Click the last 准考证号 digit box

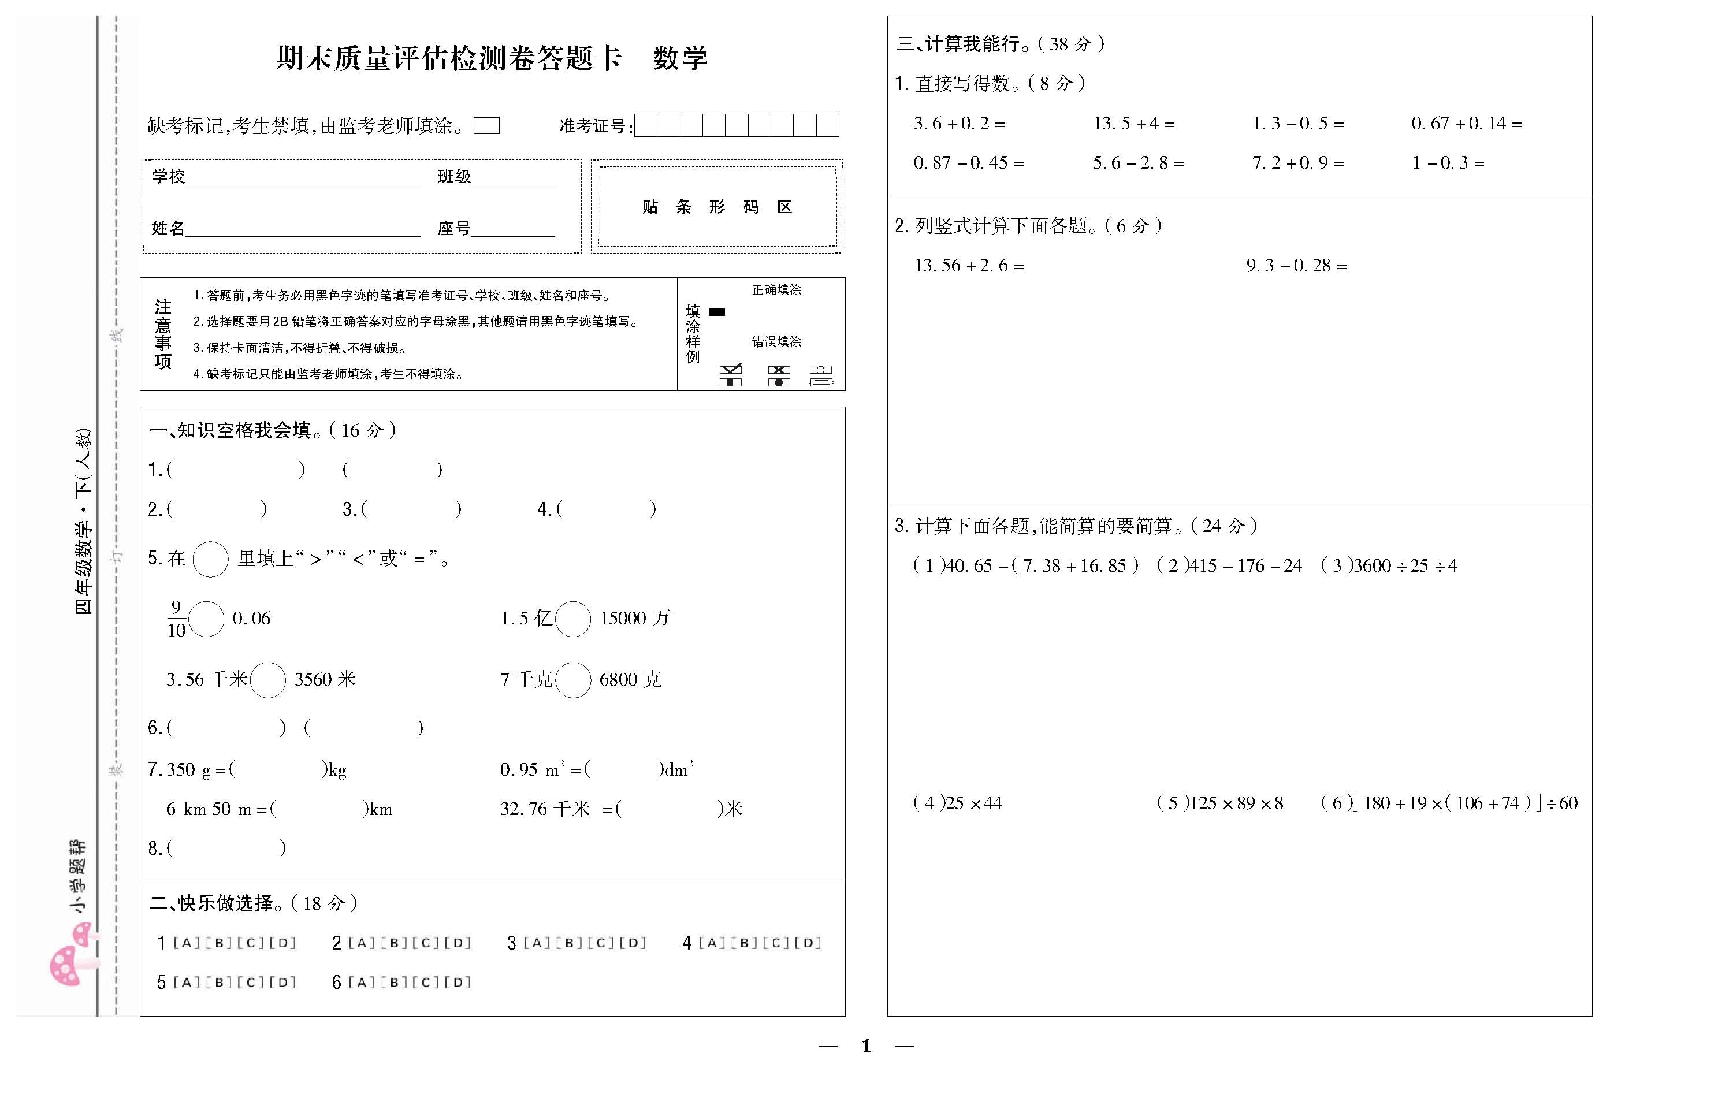pyautogui.click(x=827, y=125)
